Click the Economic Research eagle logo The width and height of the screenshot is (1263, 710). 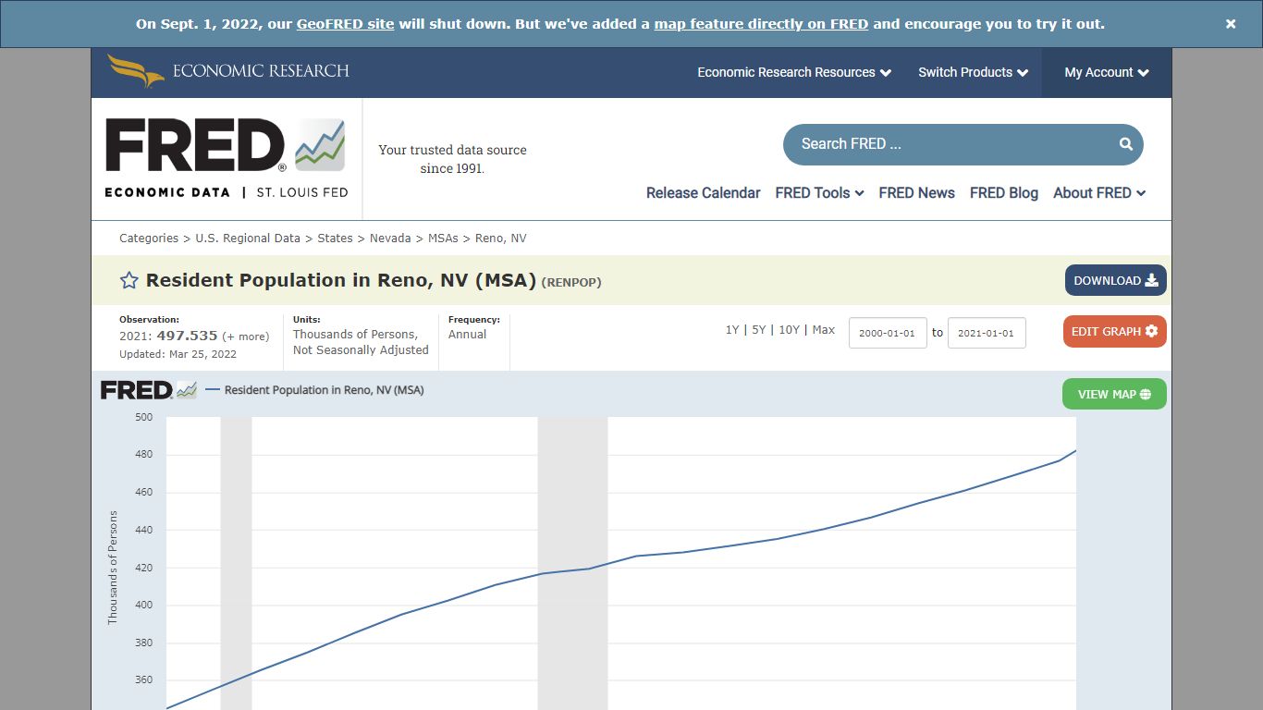click(227, 71)
